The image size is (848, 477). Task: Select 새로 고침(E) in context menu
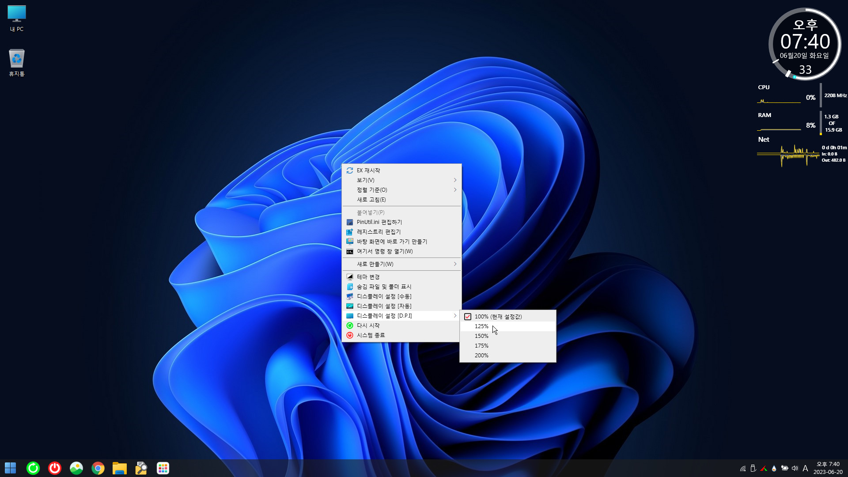401,200
